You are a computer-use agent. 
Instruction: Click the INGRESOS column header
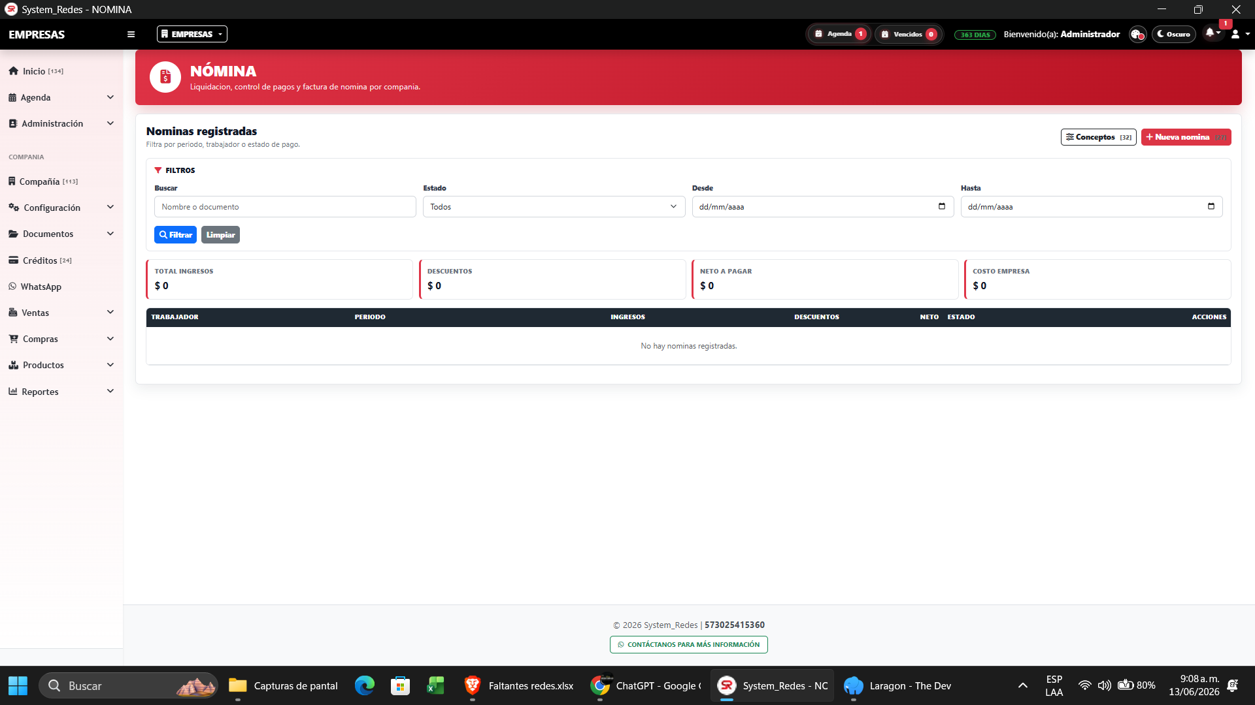[627, 317]
